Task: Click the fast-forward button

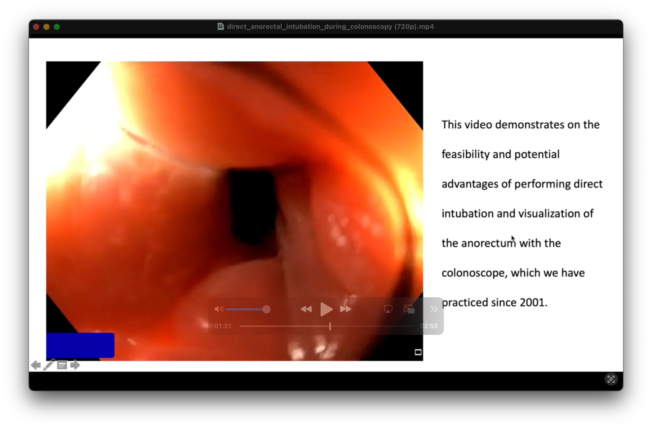Action: pos(345,309)
